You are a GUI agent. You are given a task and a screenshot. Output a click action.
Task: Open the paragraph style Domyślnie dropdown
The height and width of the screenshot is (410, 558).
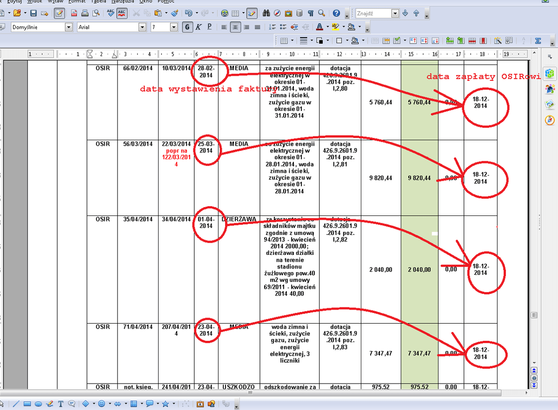pos(69,27)
